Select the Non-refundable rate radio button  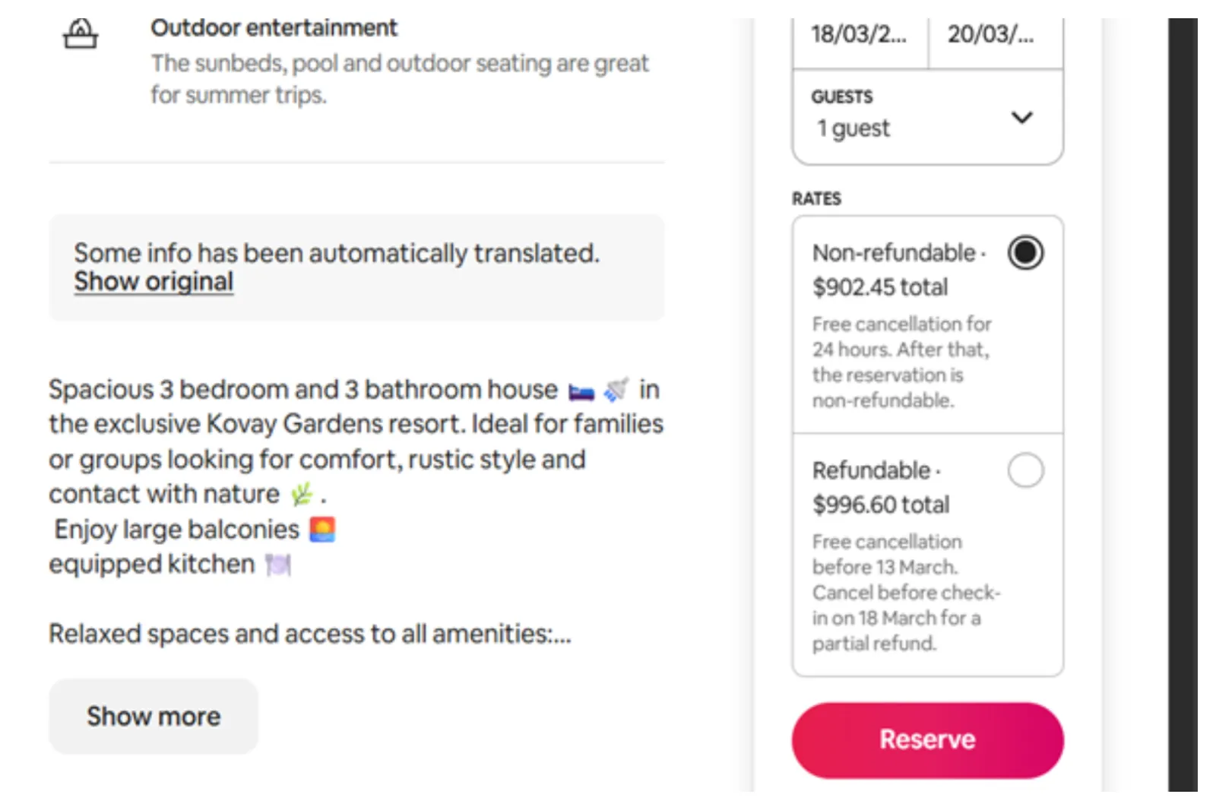1025,253
